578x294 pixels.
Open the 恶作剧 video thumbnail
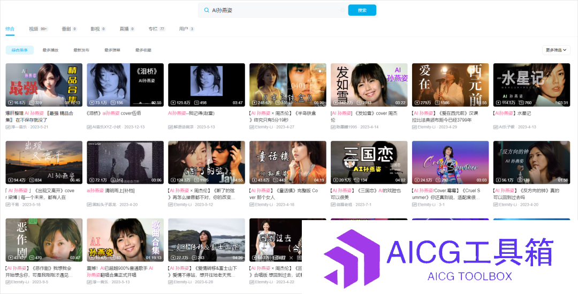[x=44, y=240]
